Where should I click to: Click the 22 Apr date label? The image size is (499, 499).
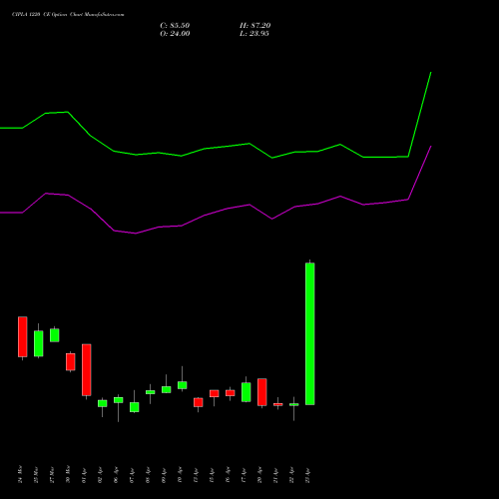click(291, 475)
